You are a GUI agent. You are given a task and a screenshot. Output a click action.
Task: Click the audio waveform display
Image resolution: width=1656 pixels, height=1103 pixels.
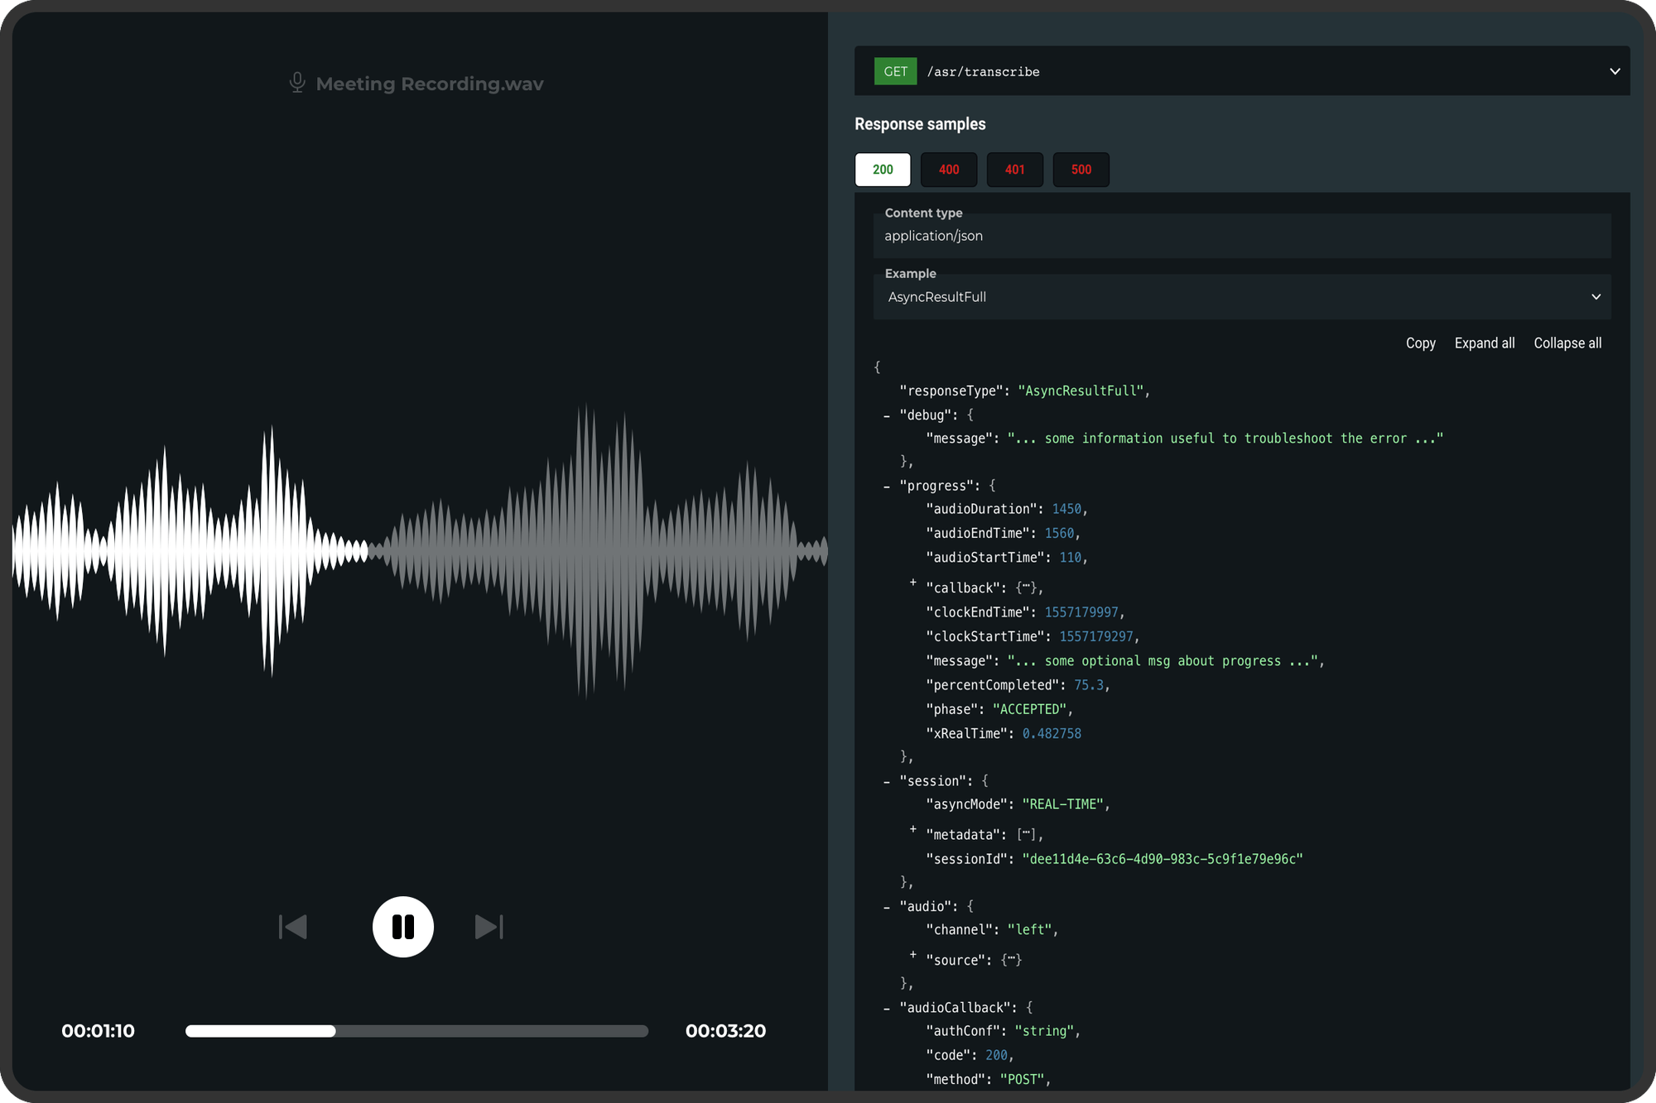420,551
